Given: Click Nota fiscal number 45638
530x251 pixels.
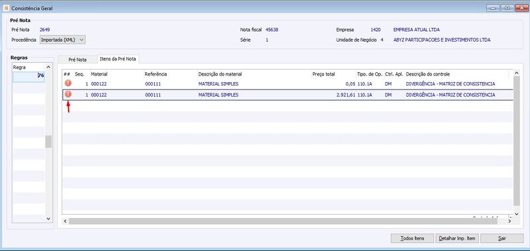Looking at the screenshot, I should pyautogui.click(x=272, y=30).
